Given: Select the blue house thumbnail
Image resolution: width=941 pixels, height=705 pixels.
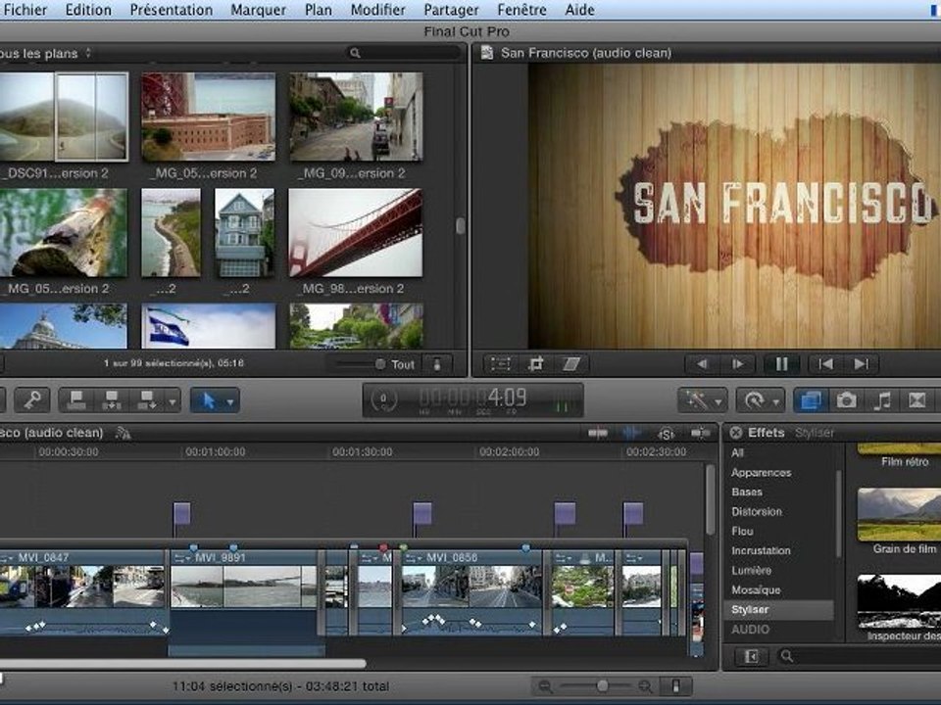Looking at the screenshot, I should 244,233.
